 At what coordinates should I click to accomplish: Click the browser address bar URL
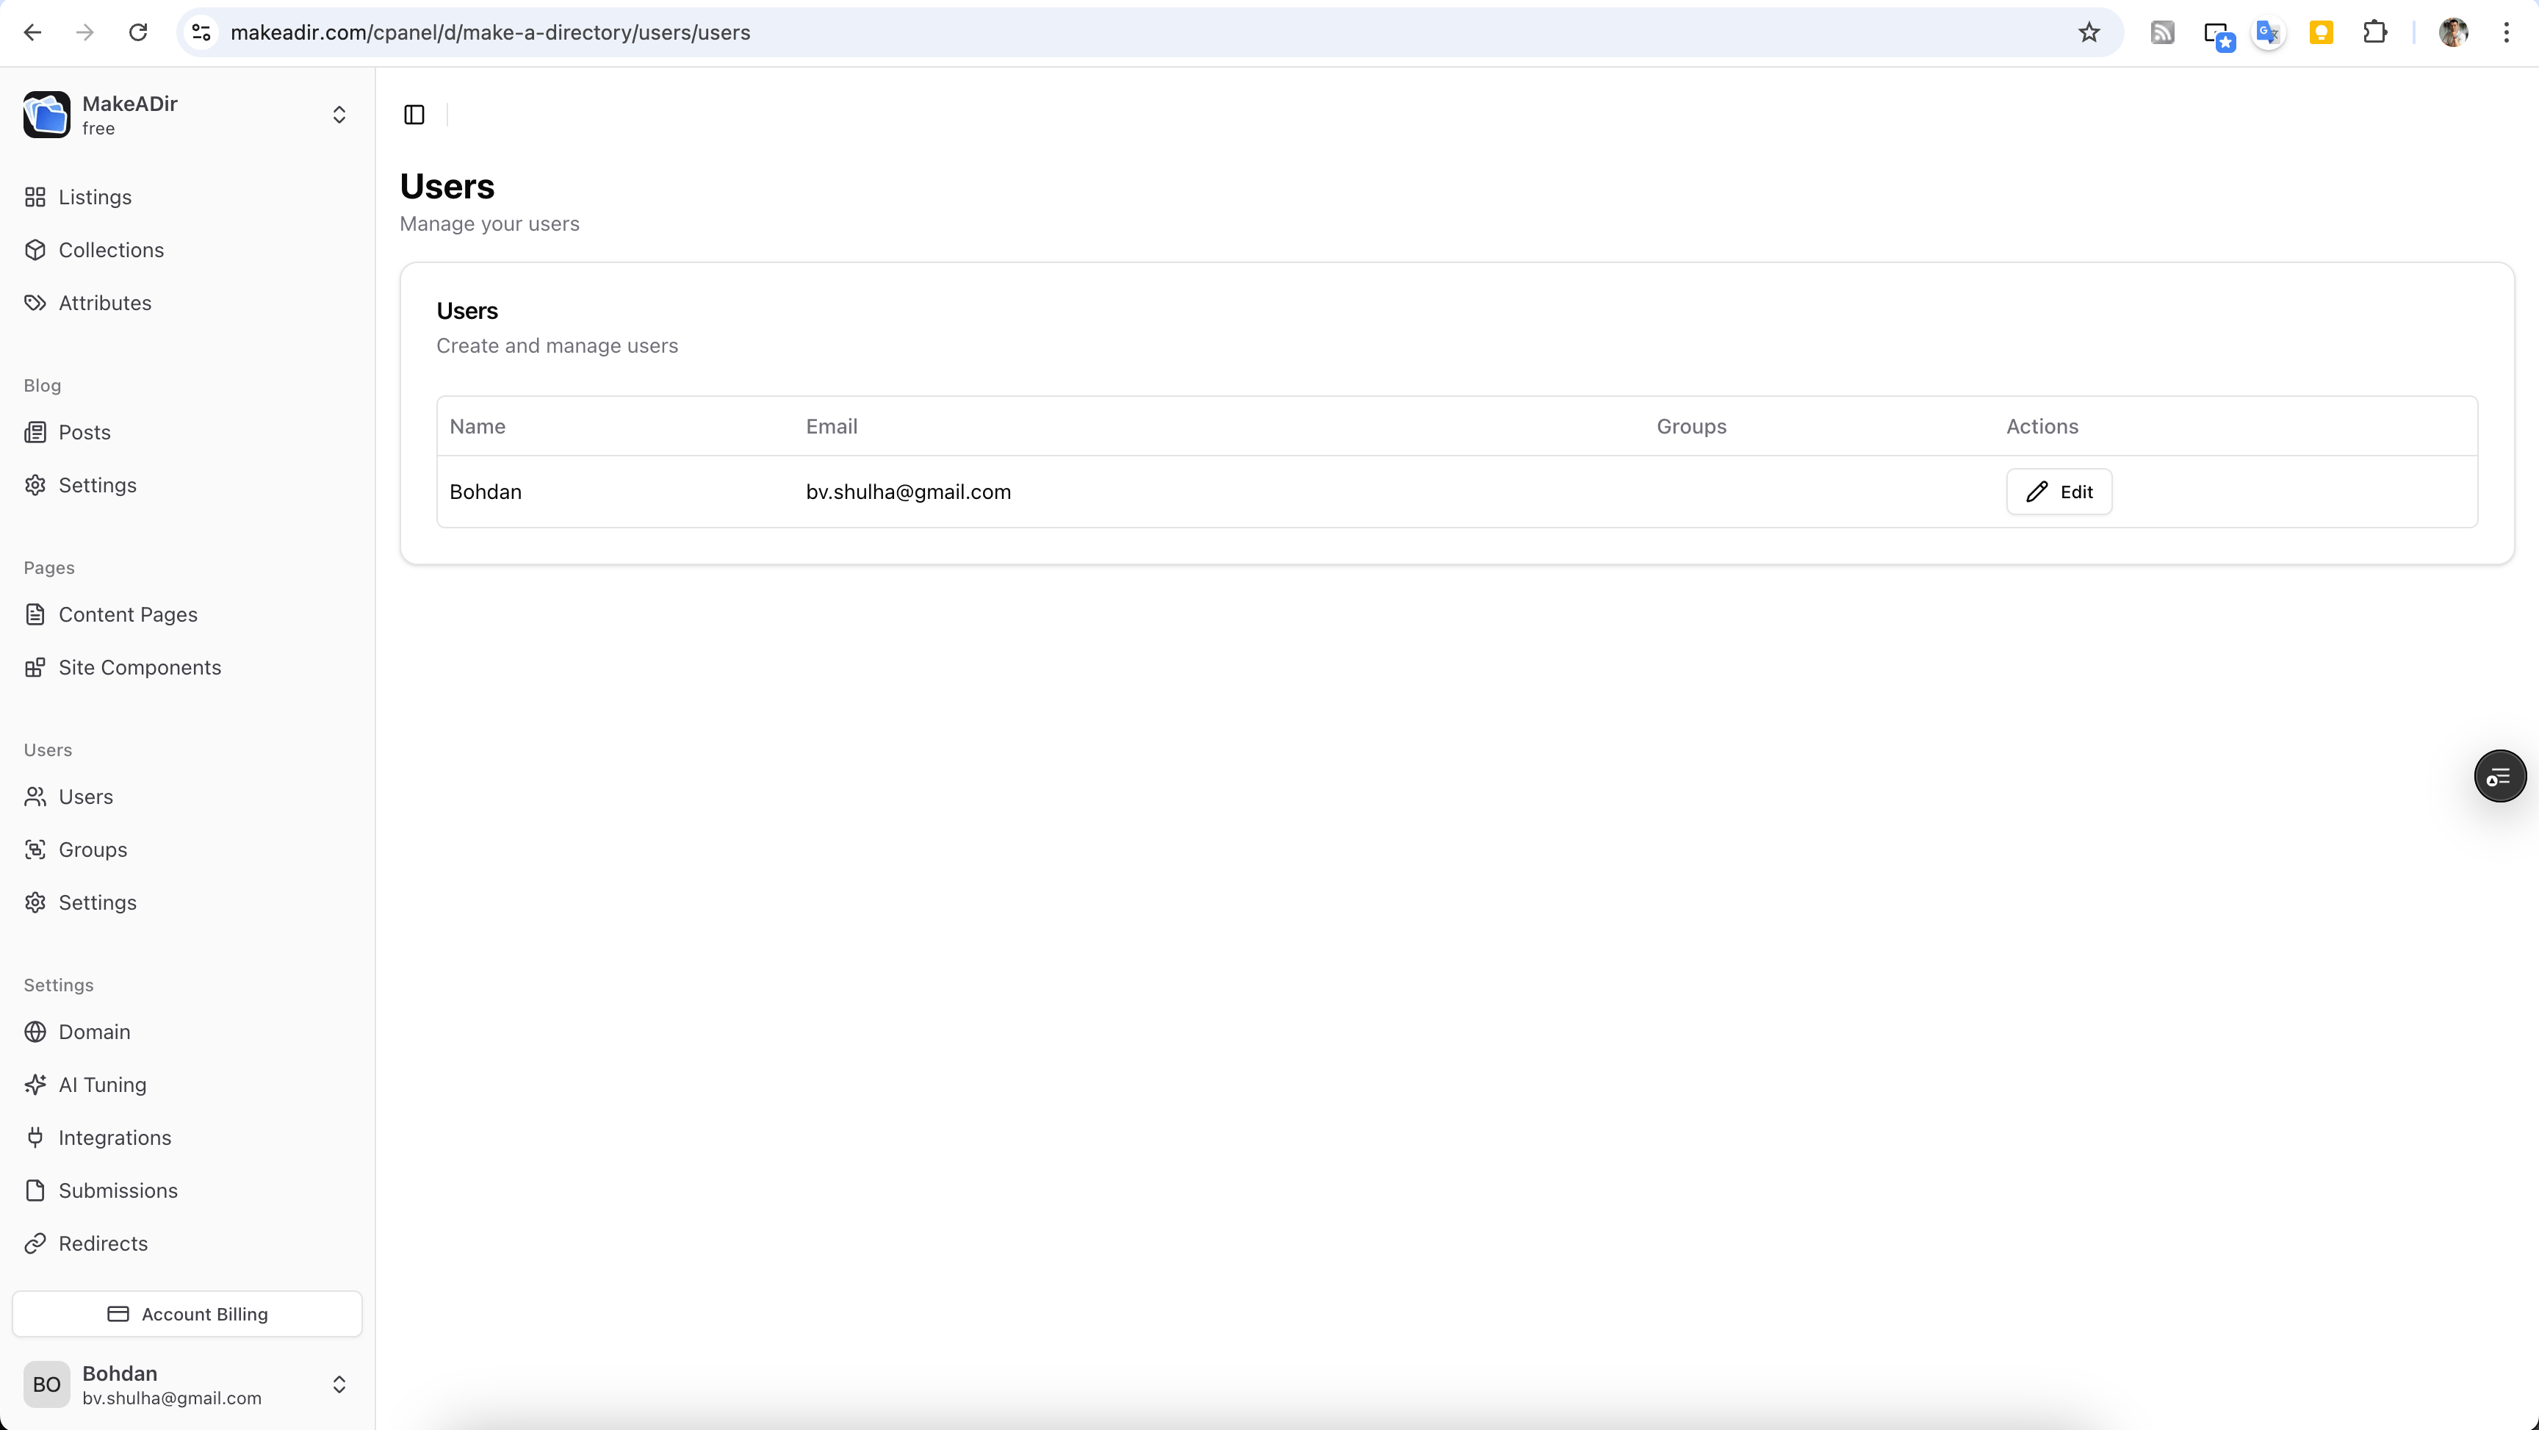coord(490,32)
